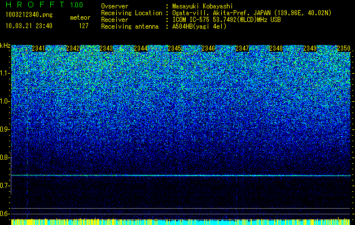Click the HROFFT 1.0.0 title text
355x225 pixels.
44,4
